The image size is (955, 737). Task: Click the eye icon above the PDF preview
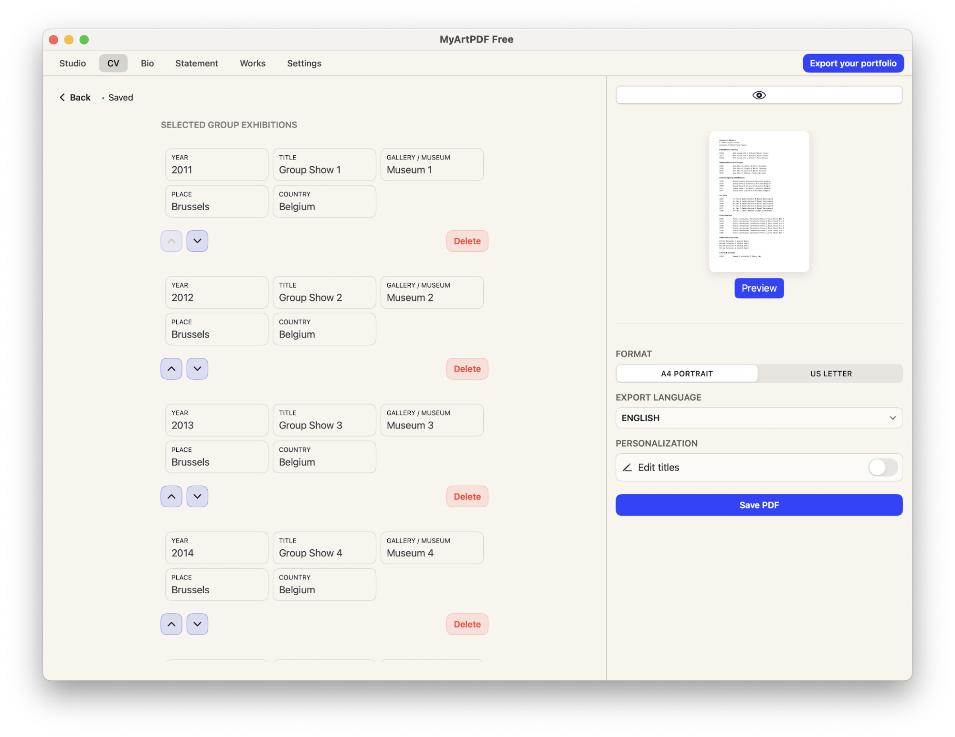759,95
